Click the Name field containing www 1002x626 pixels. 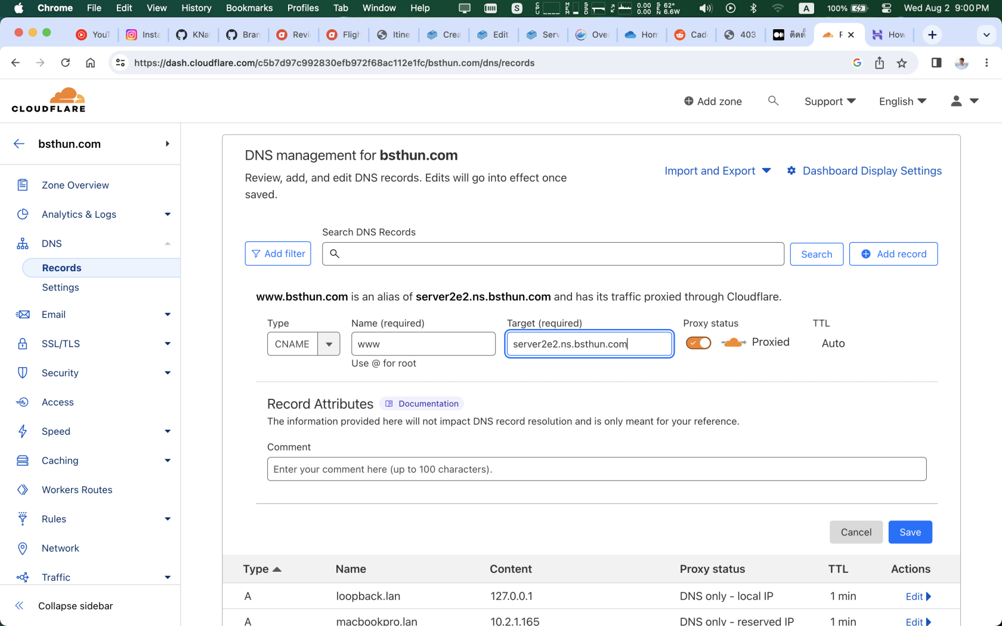[423, 344]
